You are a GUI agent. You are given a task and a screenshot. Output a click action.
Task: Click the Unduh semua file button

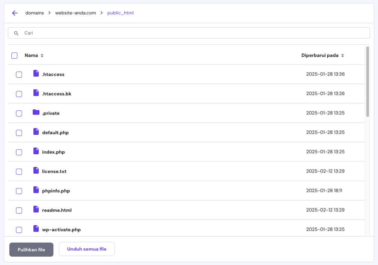(x=86, y=249)
